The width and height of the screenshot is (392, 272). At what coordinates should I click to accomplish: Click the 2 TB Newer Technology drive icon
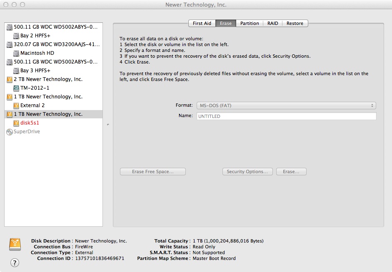click(10, 79)
